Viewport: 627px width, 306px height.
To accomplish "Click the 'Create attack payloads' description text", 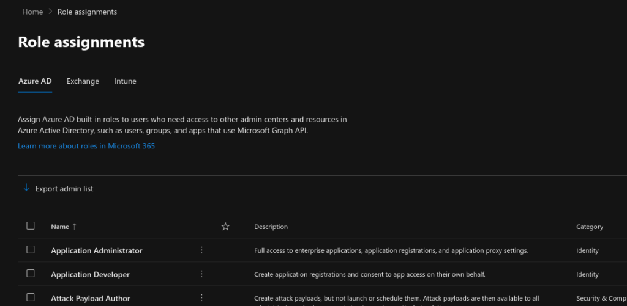I will 397,299.
